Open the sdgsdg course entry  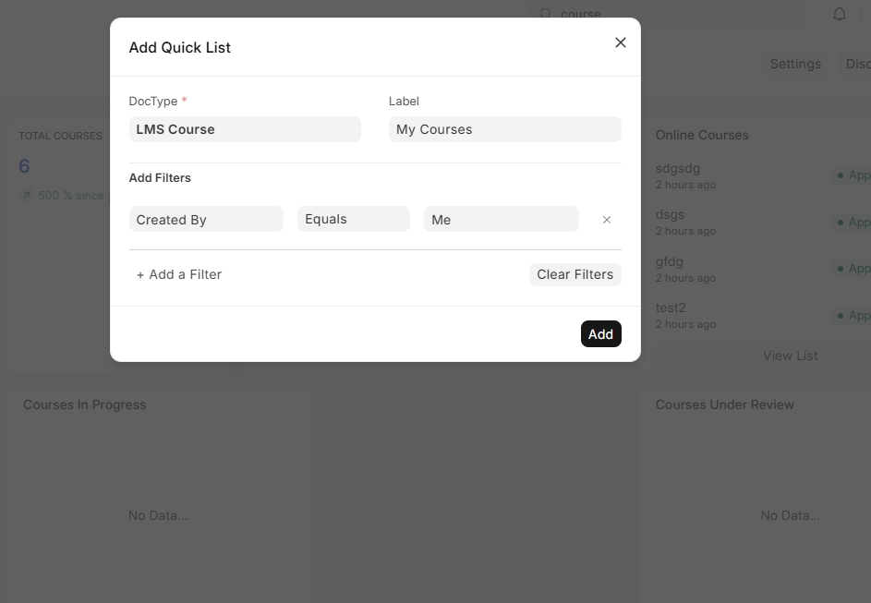pyautogui.click(x=678, y=168)
